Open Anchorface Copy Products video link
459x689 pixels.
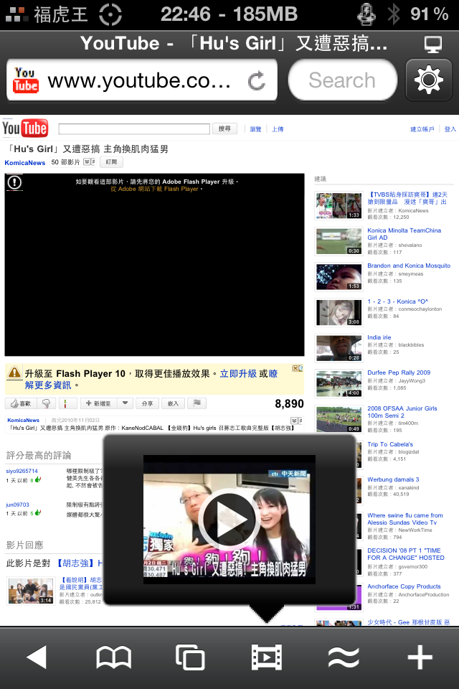pyautogui.click(x=404, y=586)
